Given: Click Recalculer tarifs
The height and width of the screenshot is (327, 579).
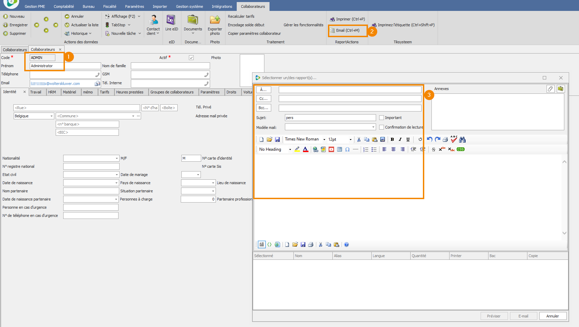Looking at the screenshot, I should click(x=241, y=16).
